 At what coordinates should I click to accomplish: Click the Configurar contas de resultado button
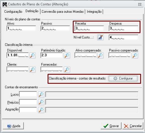[x=123, y=78]
